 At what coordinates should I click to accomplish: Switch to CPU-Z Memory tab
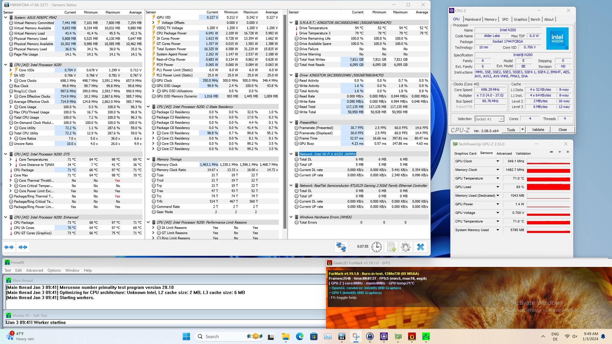(x=490, y=19)
